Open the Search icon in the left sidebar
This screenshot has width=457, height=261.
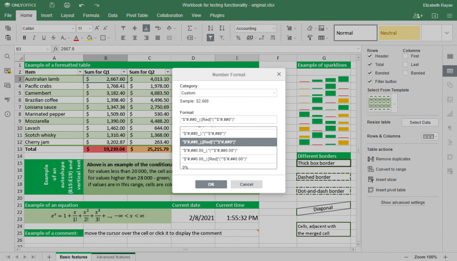[x=8, y=57]
